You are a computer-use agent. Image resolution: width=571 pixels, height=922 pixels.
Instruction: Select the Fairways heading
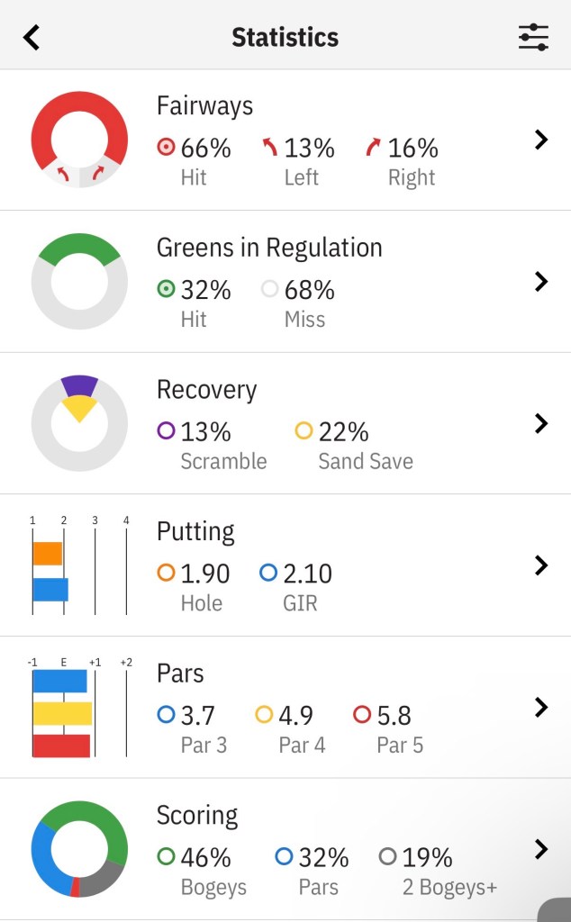204,106
